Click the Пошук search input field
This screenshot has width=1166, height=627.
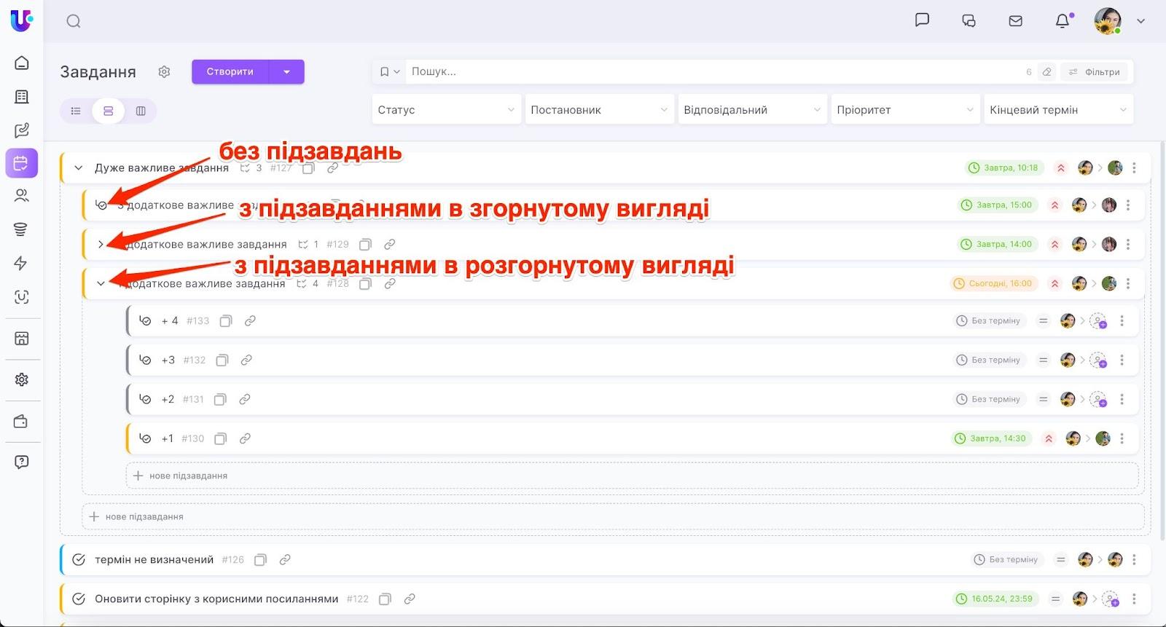coord(714,71)
